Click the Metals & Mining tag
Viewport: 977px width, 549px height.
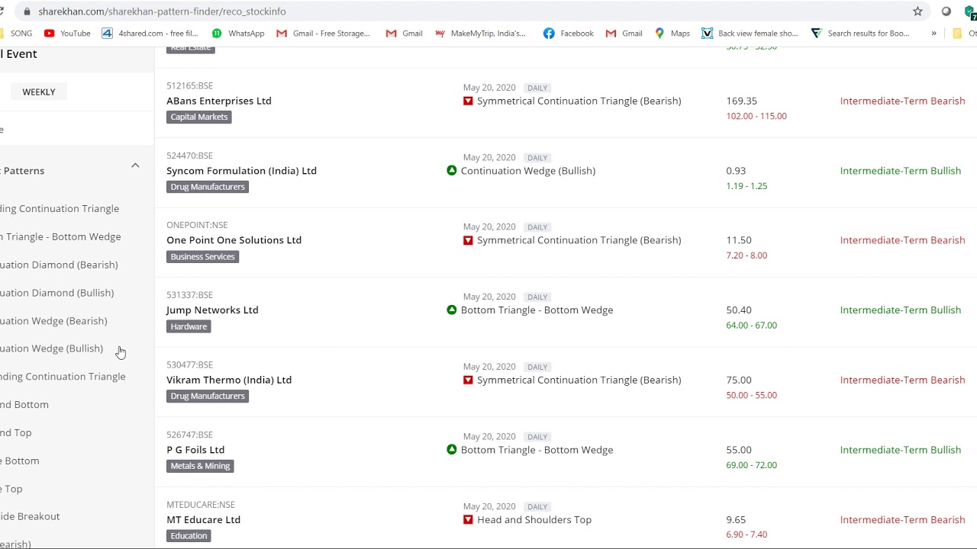200,466
